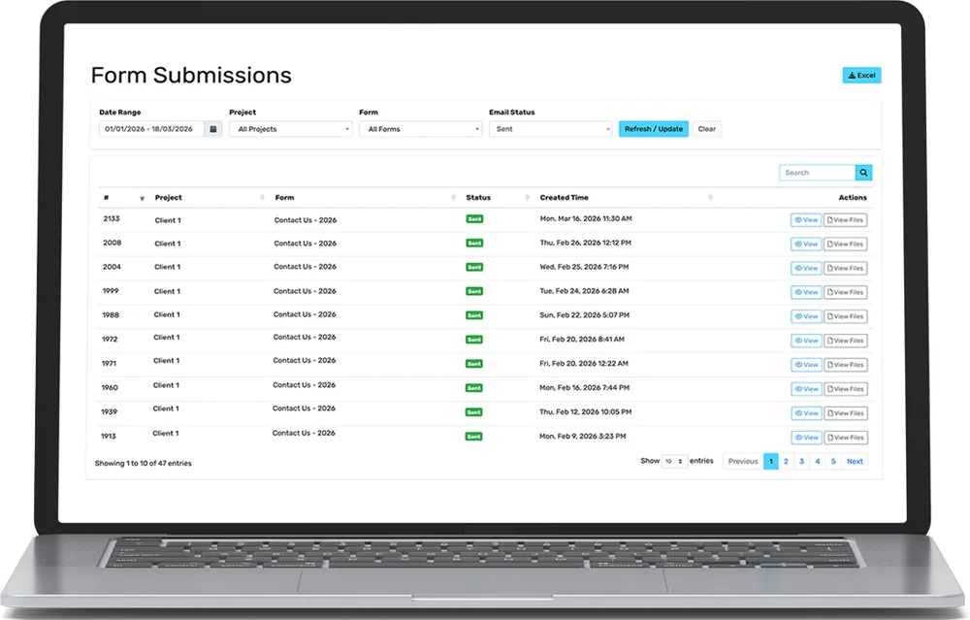
Task: Go to the Next page
Action: click(855, 462)
